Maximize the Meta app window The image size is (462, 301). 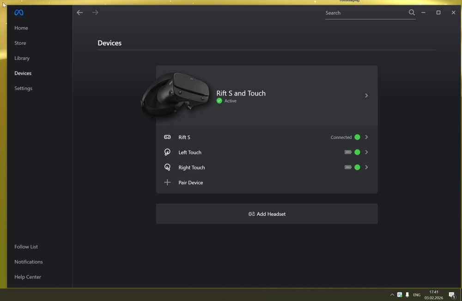(x=438, y=12)
